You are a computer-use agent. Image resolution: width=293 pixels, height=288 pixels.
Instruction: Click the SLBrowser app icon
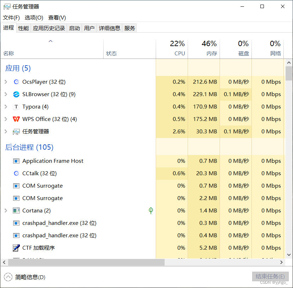[16, 94]
